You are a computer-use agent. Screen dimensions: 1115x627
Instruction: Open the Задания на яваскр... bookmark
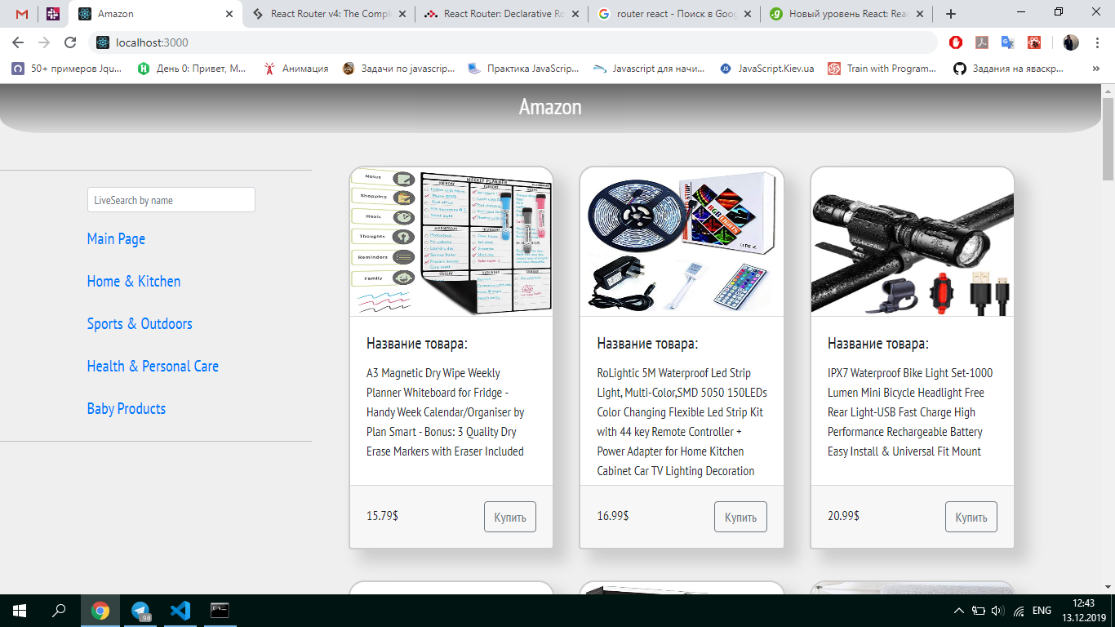(x=1009, y=69)
